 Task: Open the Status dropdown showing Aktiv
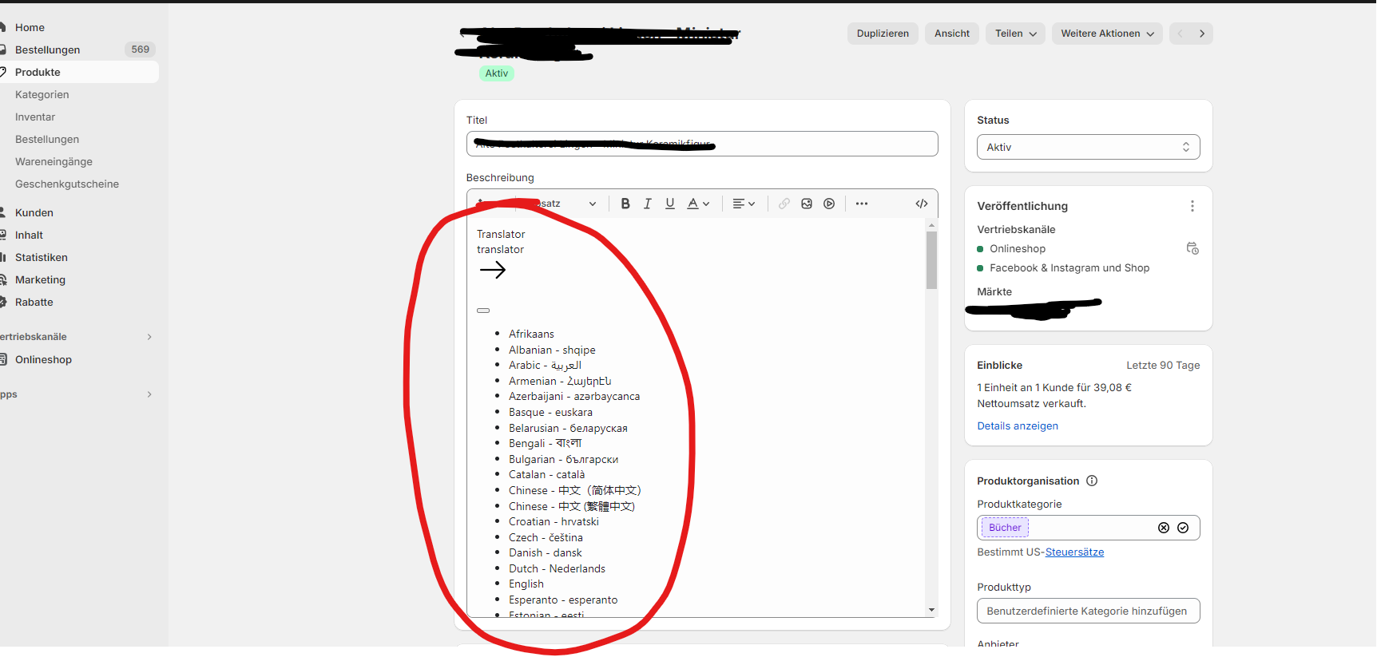coord(1088,147)
